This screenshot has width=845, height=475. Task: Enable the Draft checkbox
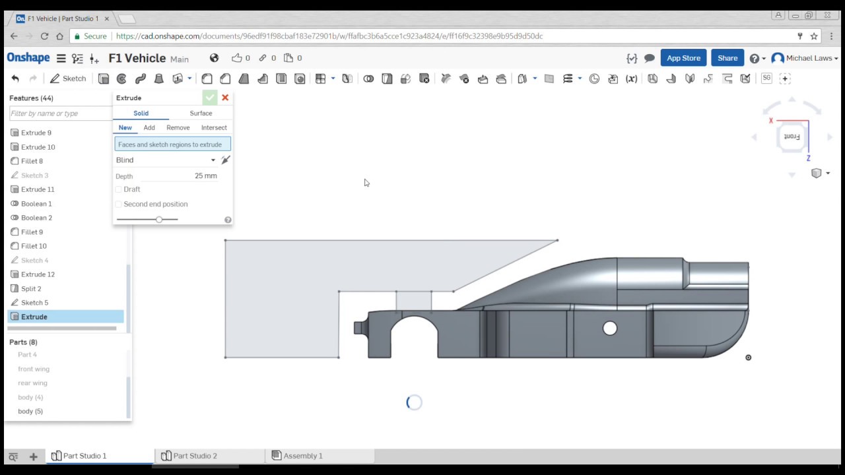[119, 189]
